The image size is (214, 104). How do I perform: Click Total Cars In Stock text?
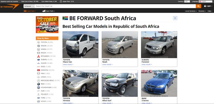click(x=30, y=1)
